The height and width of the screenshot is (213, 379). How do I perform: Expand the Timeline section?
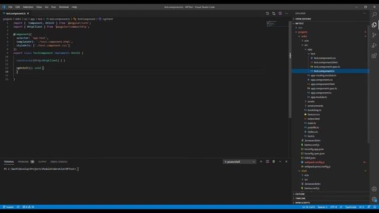[x=300, y=198]
